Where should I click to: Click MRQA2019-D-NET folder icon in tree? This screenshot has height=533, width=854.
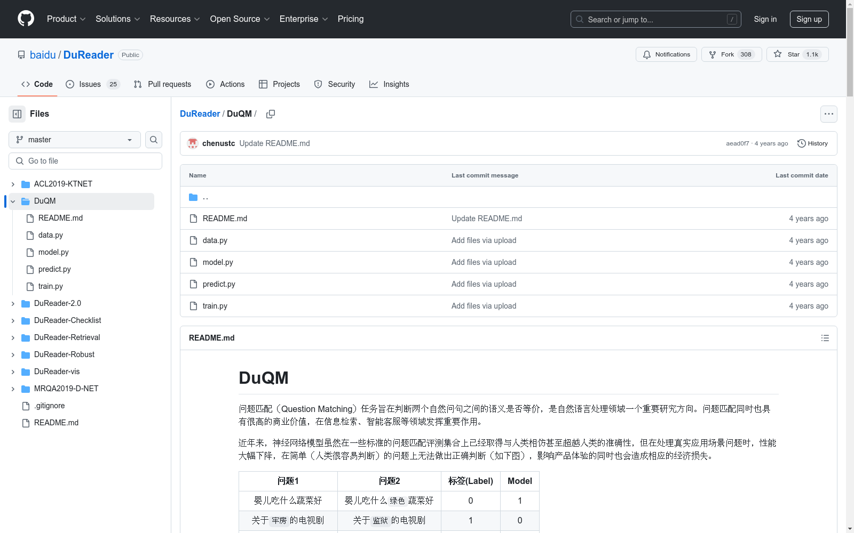coord(26,389)
